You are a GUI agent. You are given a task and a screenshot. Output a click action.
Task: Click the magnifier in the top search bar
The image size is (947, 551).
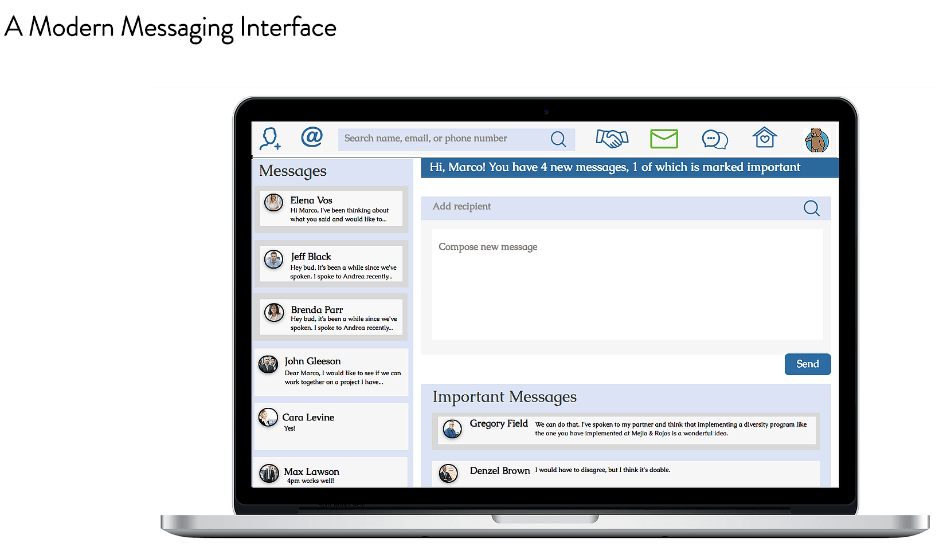pyautogui.click(x=558, y=139)
